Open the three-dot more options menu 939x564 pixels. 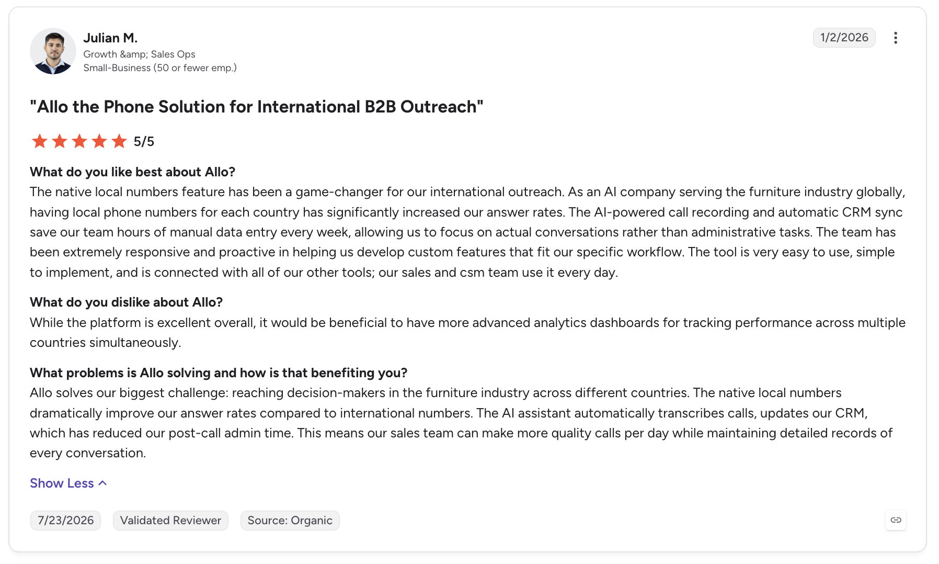point(895,38)
